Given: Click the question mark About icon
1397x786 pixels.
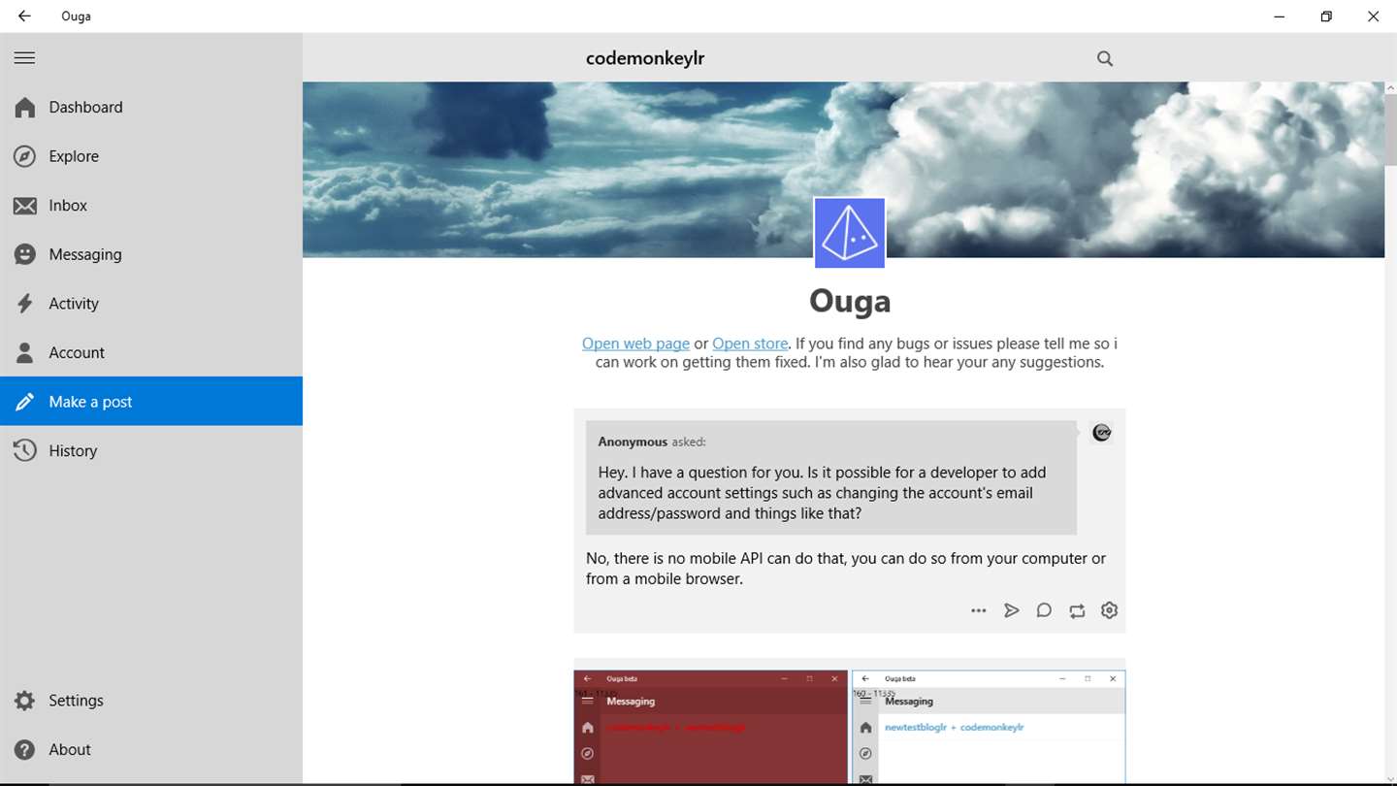Looking at the screenshot, I should click(x=25, y=749).
